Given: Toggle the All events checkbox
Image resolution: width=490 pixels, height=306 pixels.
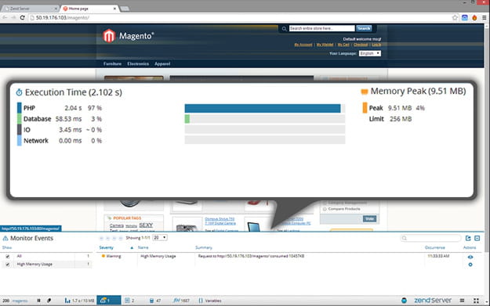Looking at the screenshot, I should [8, 257].
